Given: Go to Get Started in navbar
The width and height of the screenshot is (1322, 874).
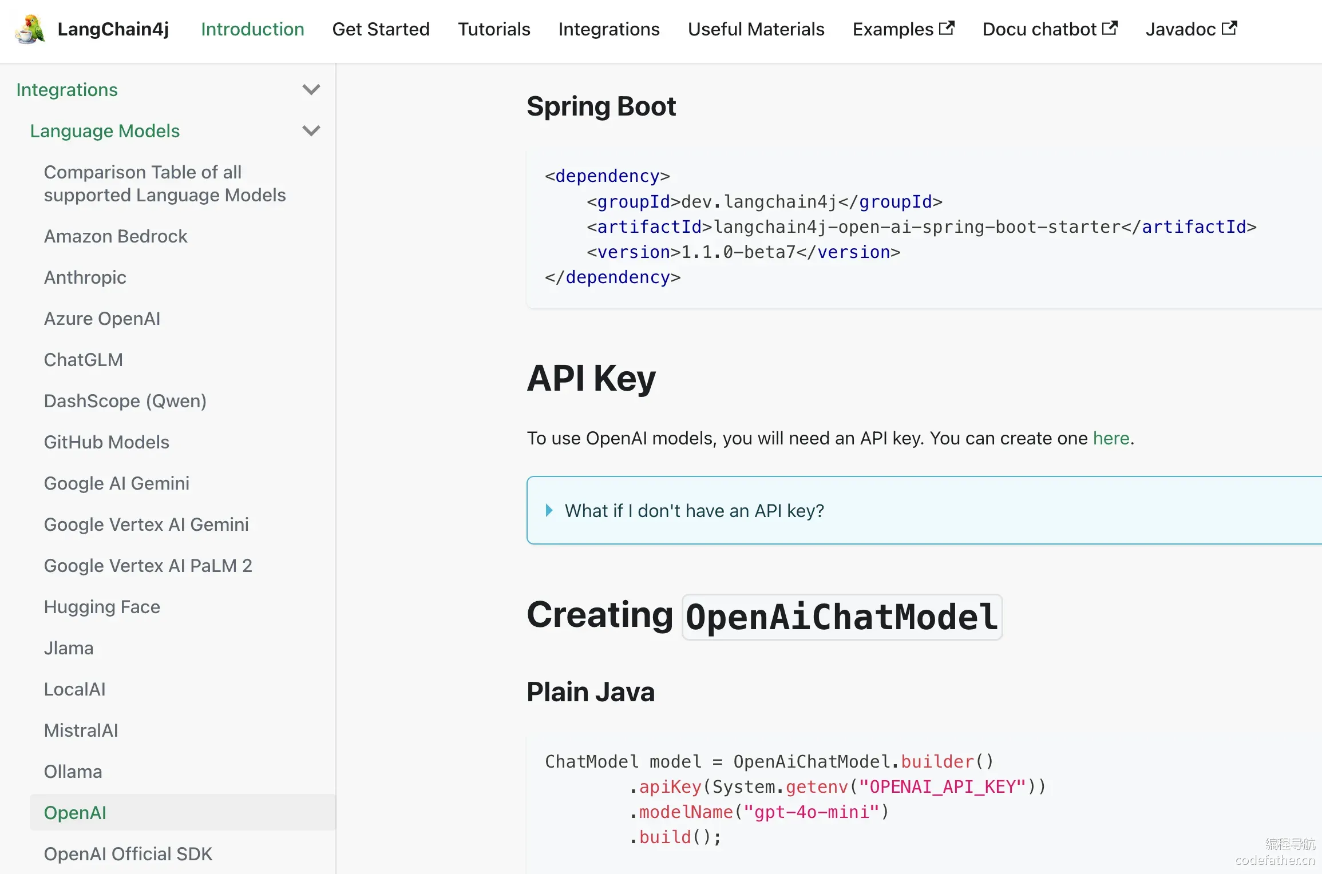Looking at the screenshot, I should (381, 29).
